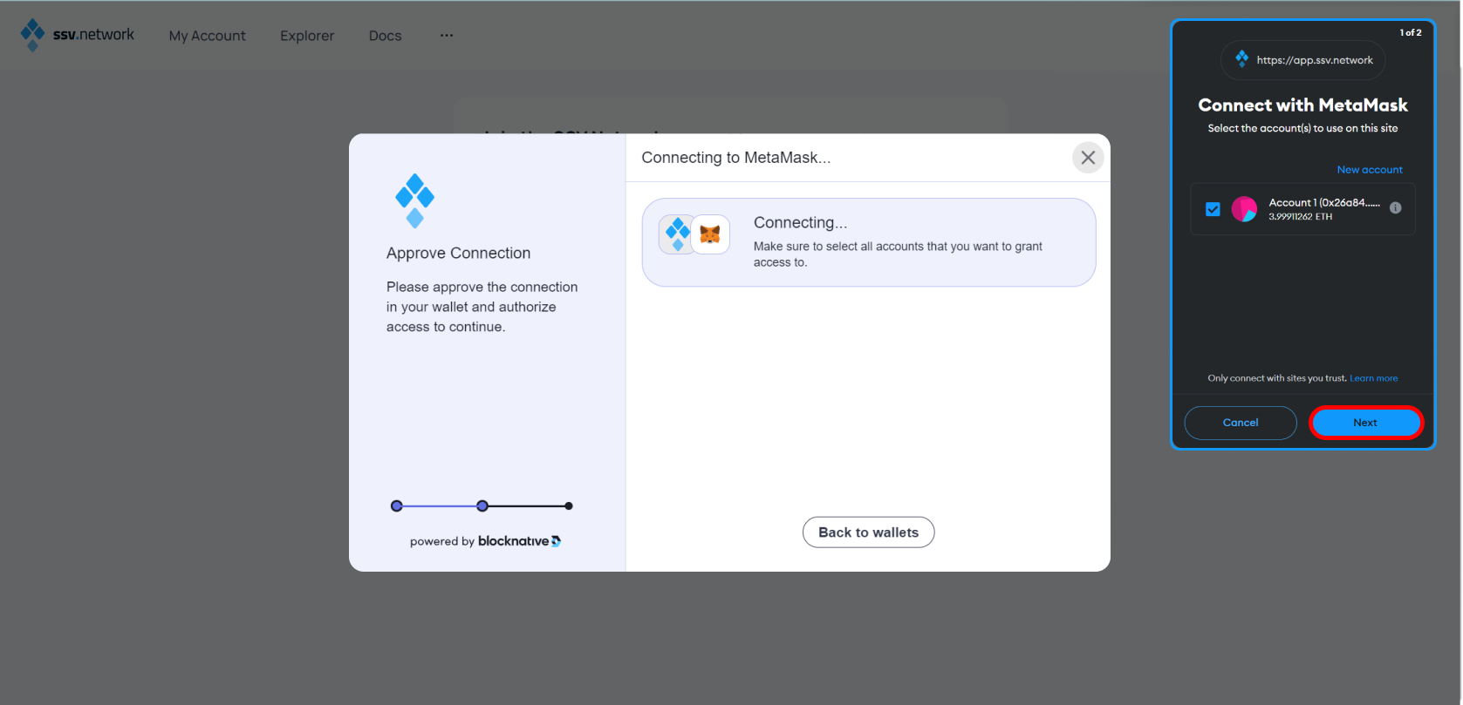Click the large SSV logo above Approve Connection
This screenshot has width=1463, height=705.
tap(414, 200)
